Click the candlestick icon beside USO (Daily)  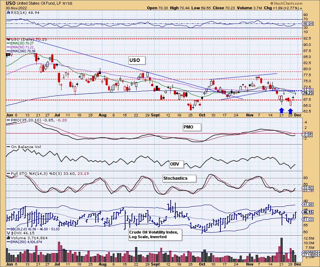9,39
